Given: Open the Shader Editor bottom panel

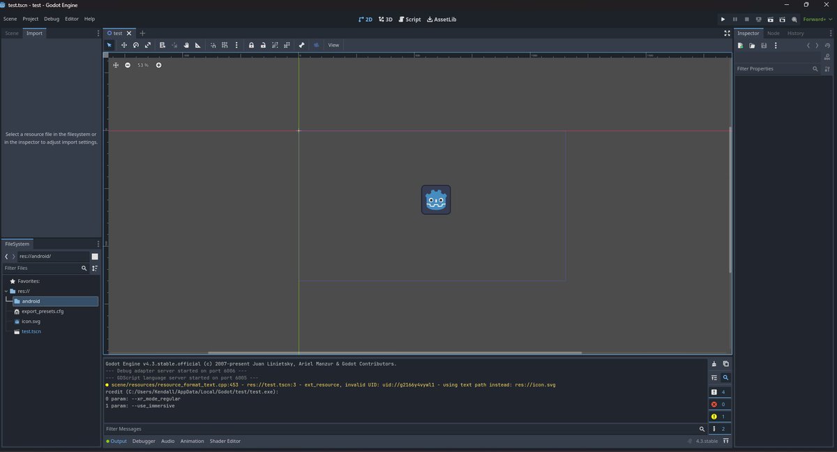Looking at the screenshot, I should pyautogui.click(x=225, y=441).
